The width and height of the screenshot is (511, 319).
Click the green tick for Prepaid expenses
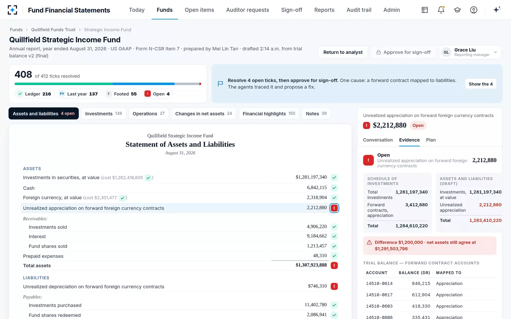click(x=334, y=256)
